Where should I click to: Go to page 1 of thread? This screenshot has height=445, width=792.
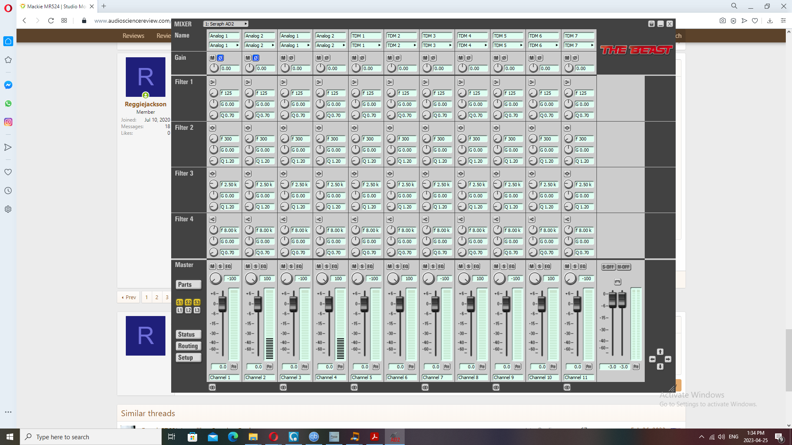click(x=146, y=297)
